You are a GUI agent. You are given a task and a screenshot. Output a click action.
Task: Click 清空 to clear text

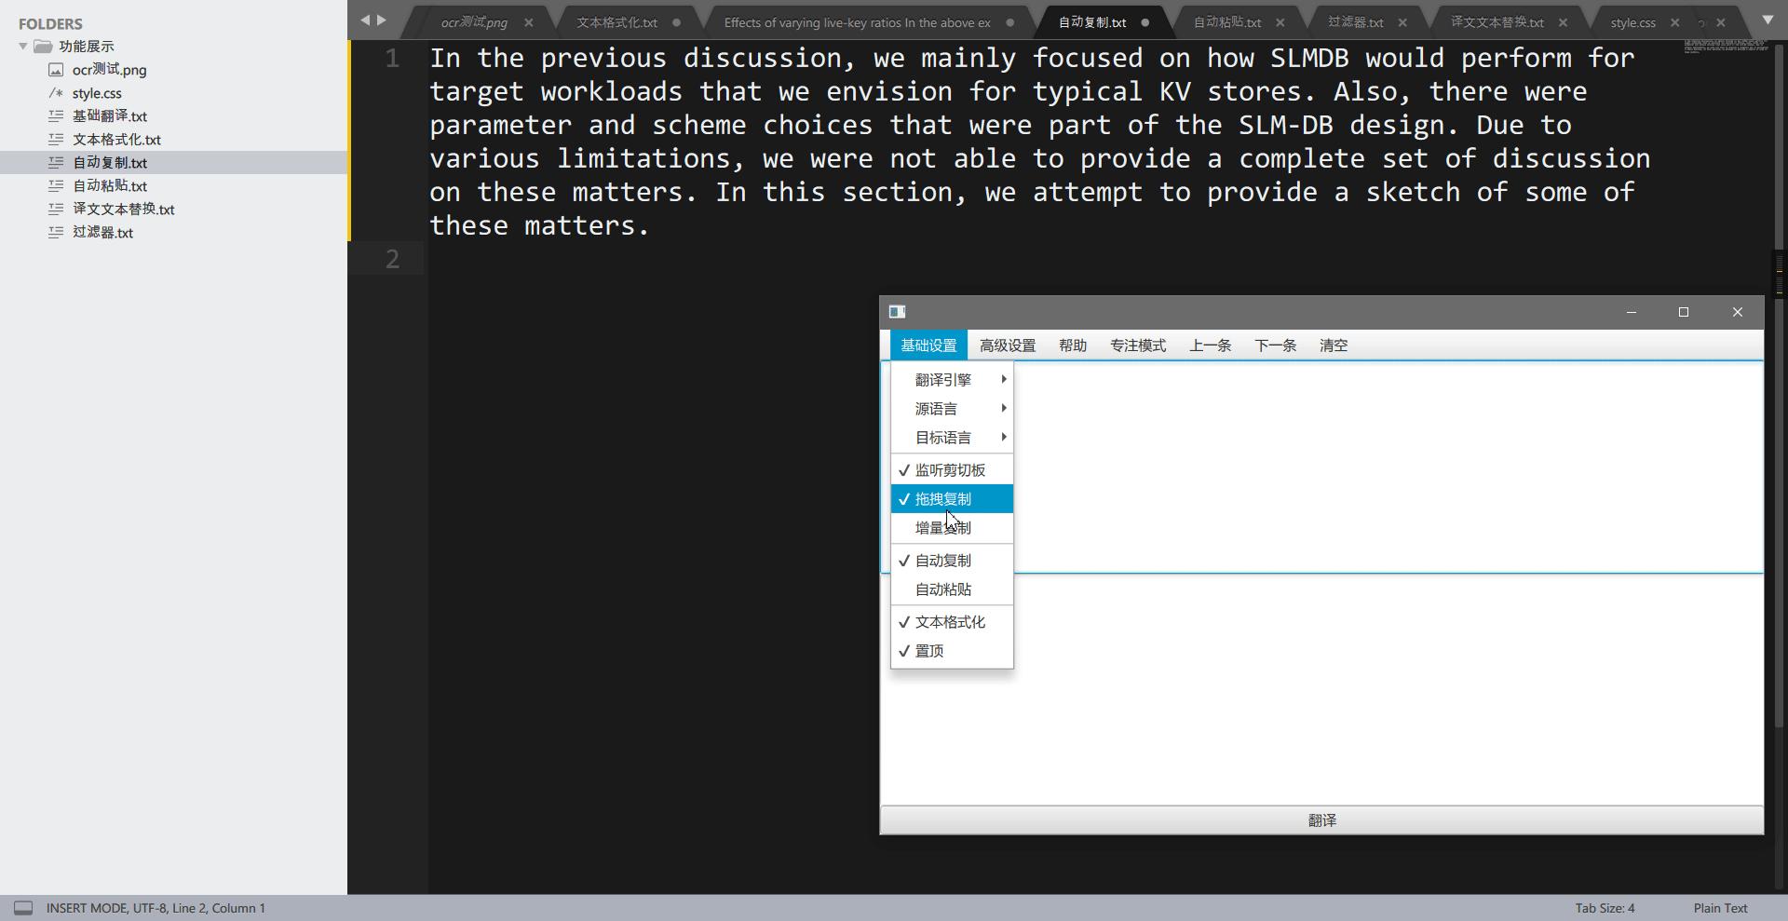pos(1334,345)
